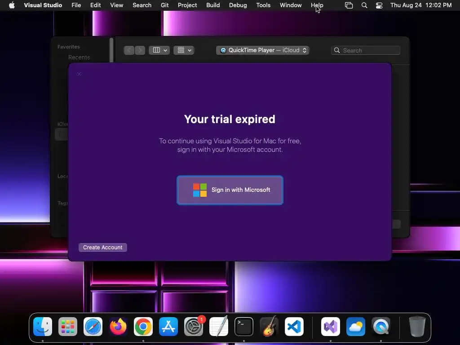This screenshot has height=345, width=460.
Task: Open the Debug menu
Action: tap(238, 5)
